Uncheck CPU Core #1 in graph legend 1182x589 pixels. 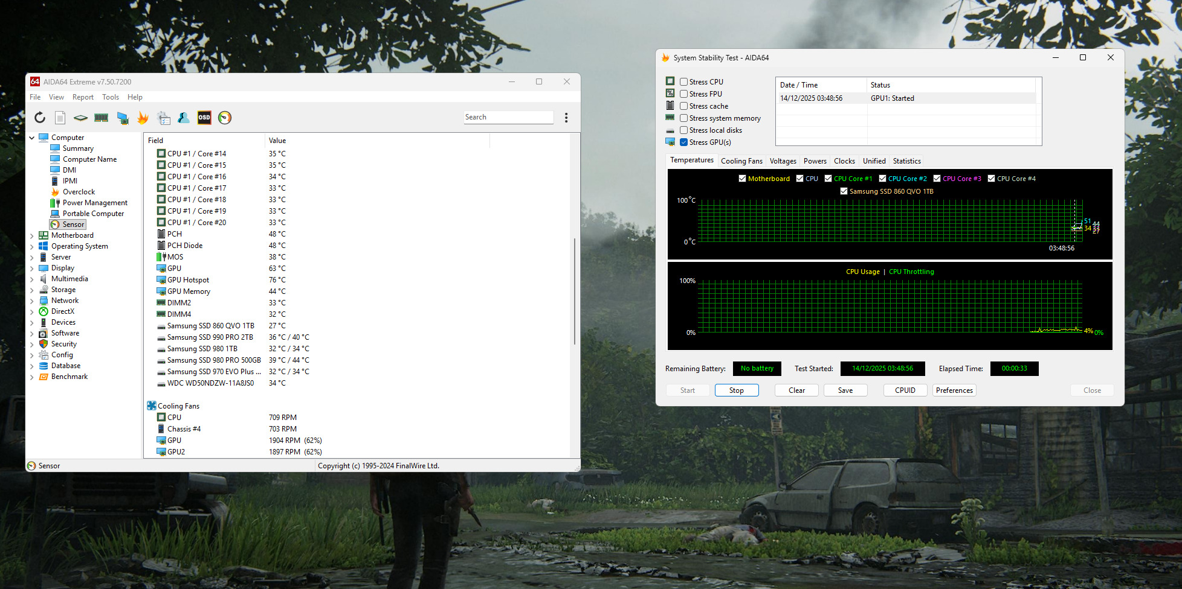click(828, 179)
